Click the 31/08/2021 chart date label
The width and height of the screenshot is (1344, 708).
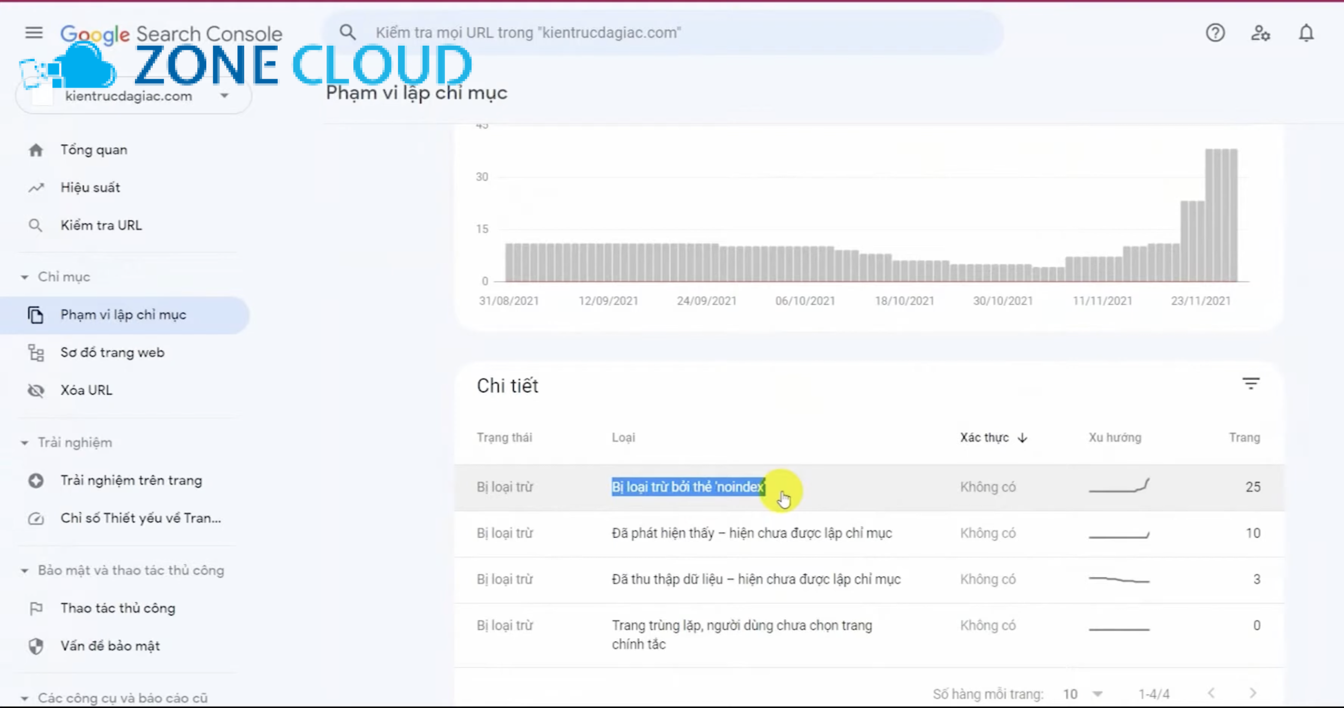pos(509,301)
